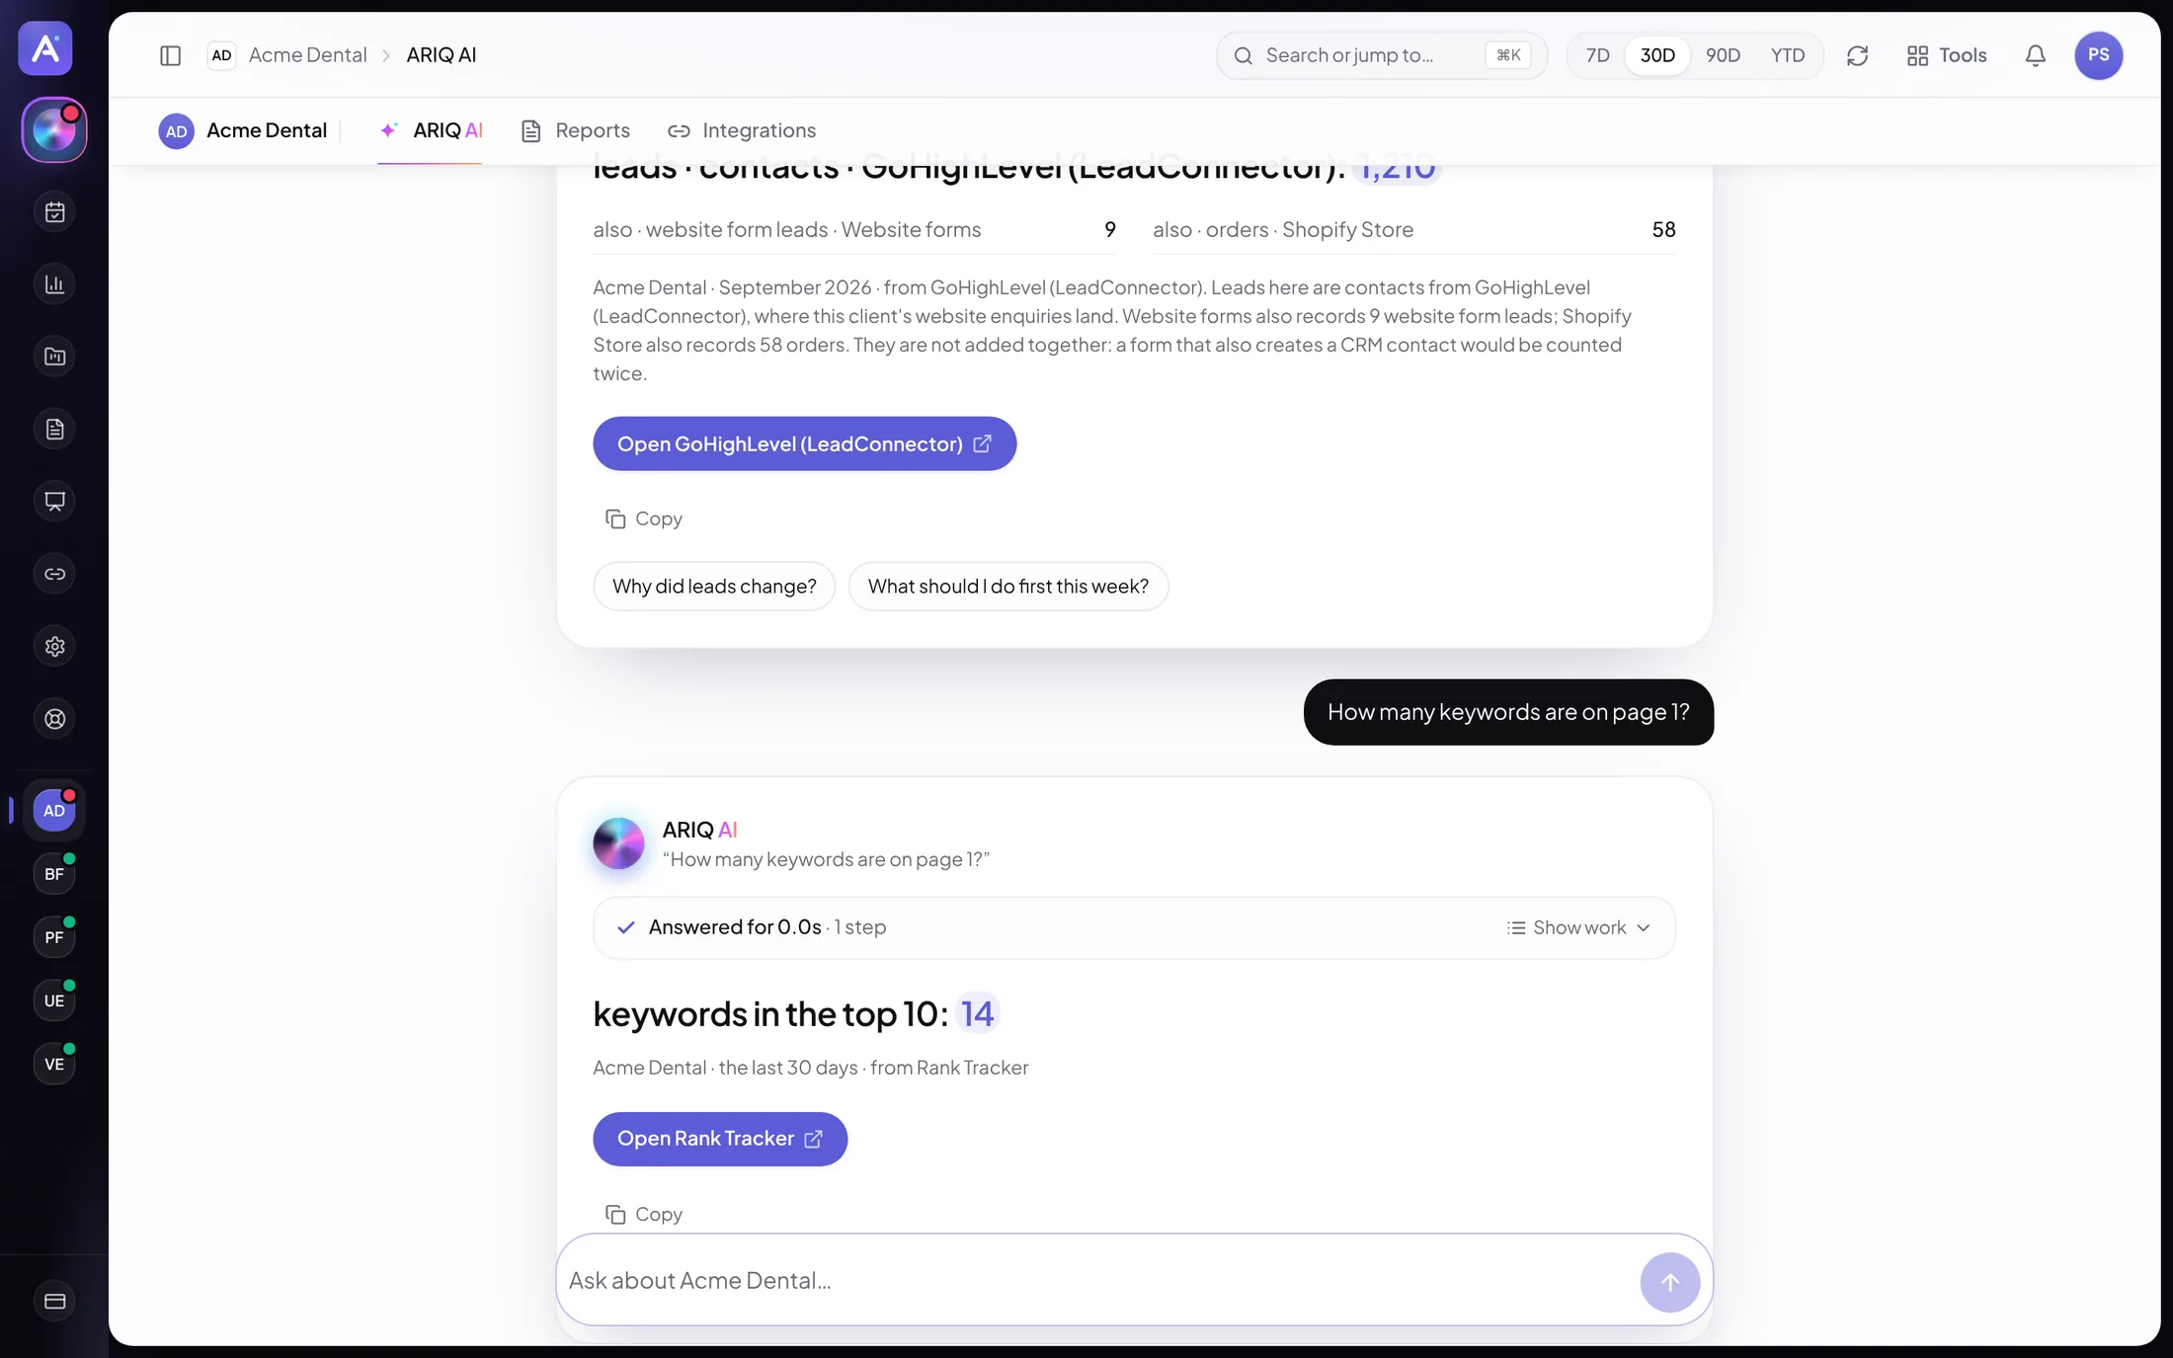This screenshot has height=1358, width=2173.
Task: Open the PS user avatar
Action: [x=2098, y=55]
